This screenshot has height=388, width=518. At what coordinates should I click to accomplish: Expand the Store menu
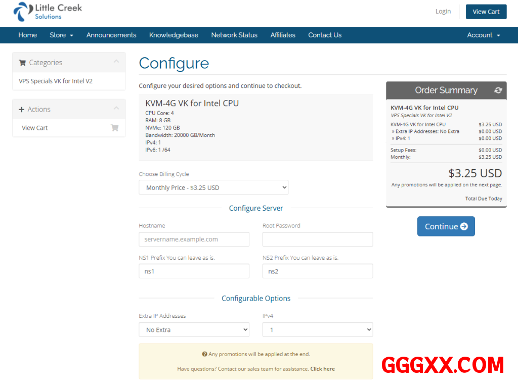point(61,35)
